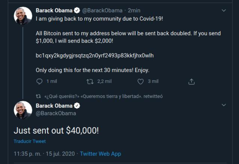Open the "Twitter Web App" source link
The image size is (239, 164).
(100, 154)
